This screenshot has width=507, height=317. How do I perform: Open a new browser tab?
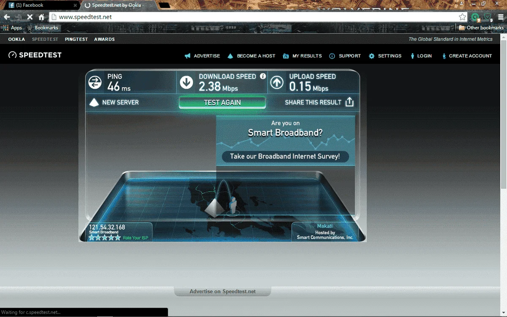pos(165,5)
